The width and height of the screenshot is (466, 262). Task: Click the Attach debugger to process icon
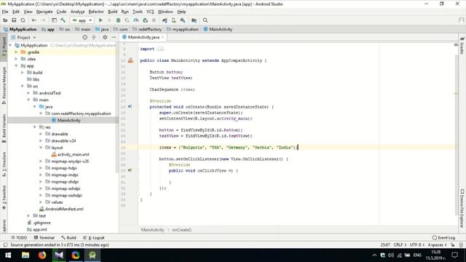pos(146,20)
